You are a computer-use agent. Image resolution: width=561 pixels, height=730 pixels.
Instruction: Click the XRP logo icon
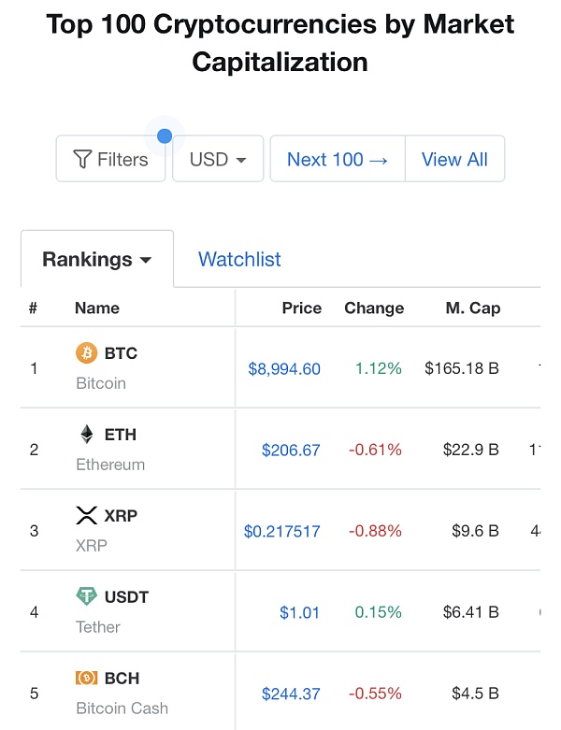click(86, 515)
